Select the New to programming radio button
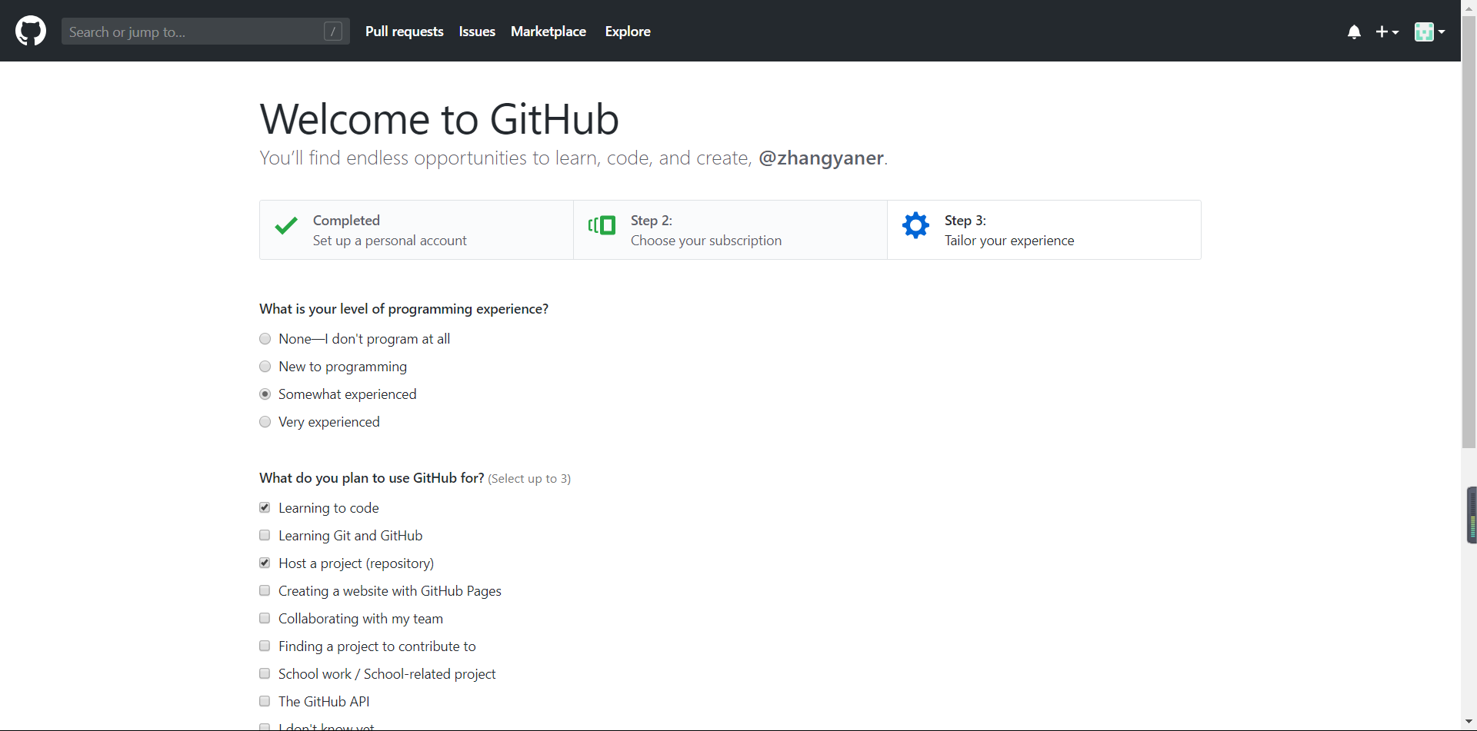This screenshot has height=731, width=1477. pyautogui.click(x=265, y=366)
